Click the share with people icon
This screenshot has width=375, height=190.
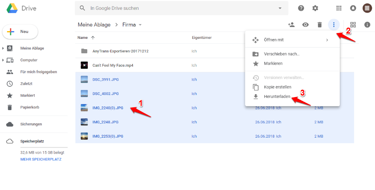(x=291, y=25)
